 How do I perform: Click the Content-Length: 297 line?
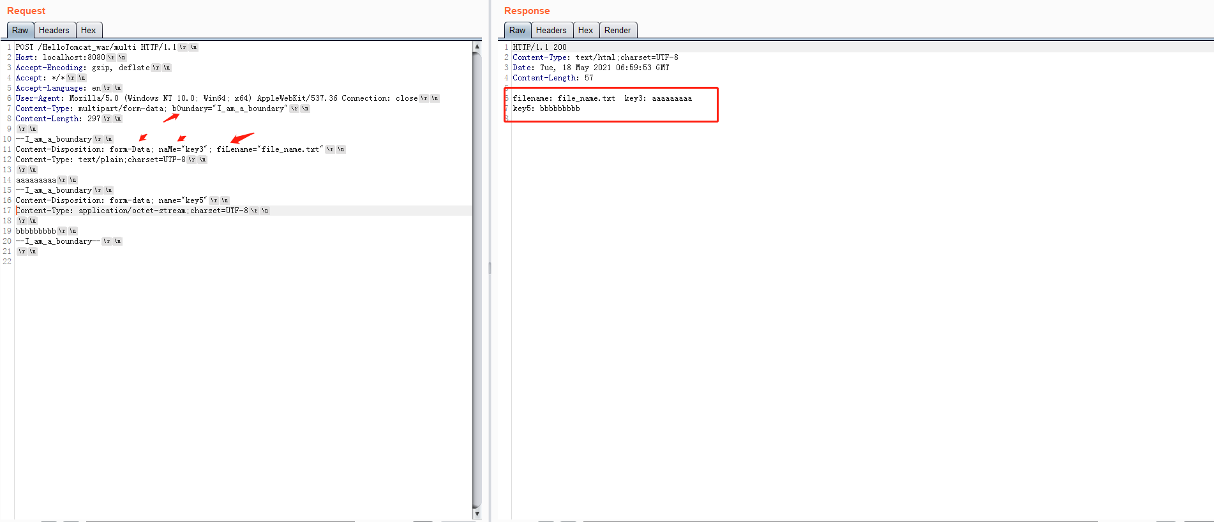pos(69,119)
